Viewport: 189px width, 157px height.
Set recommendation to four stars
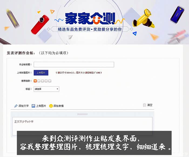46,81
